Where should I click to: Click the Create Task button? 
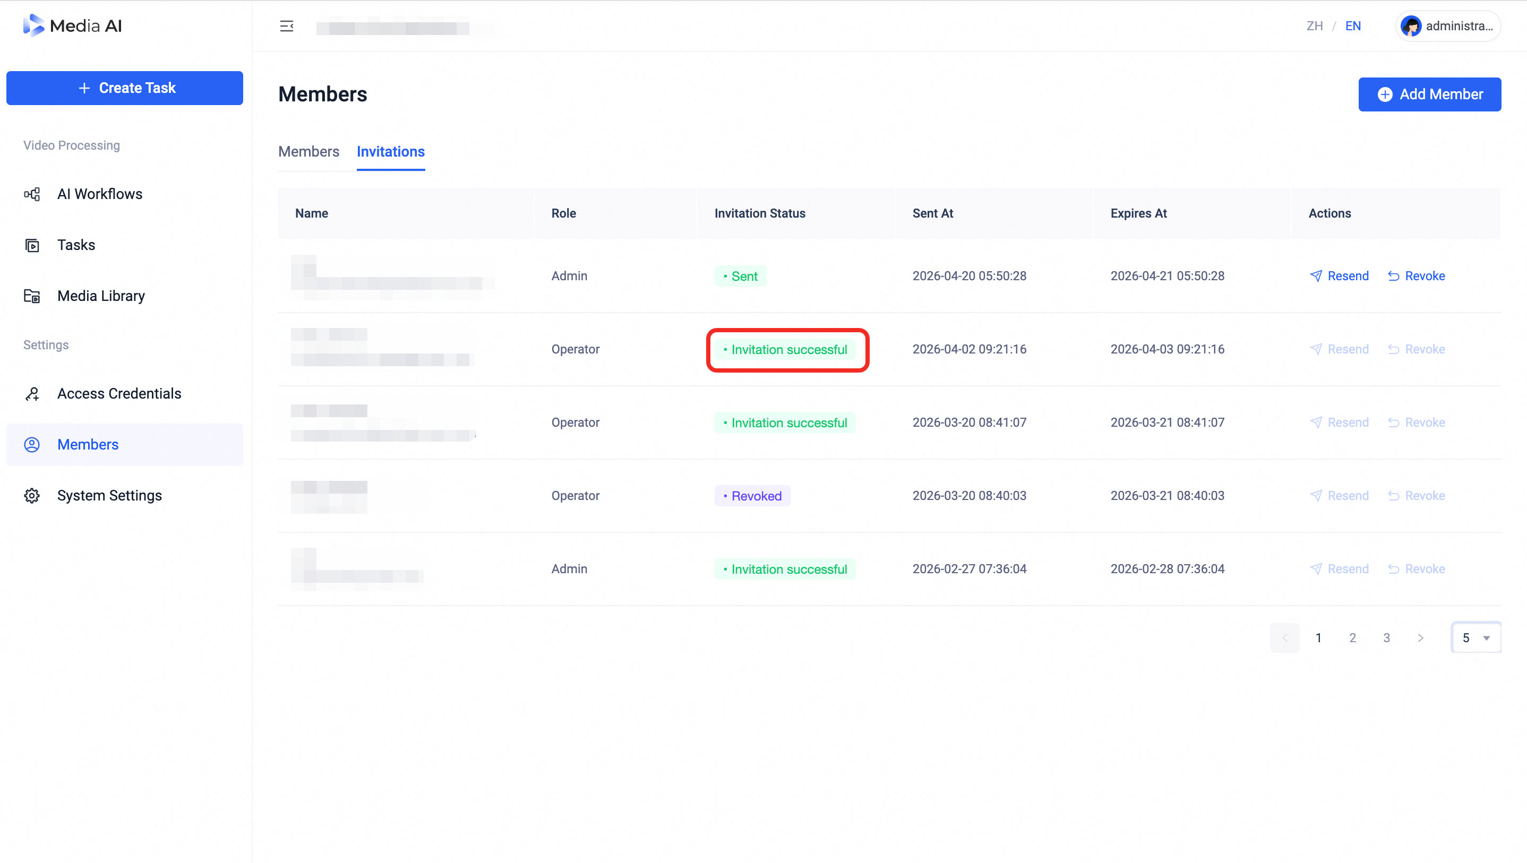pos(124,88)
